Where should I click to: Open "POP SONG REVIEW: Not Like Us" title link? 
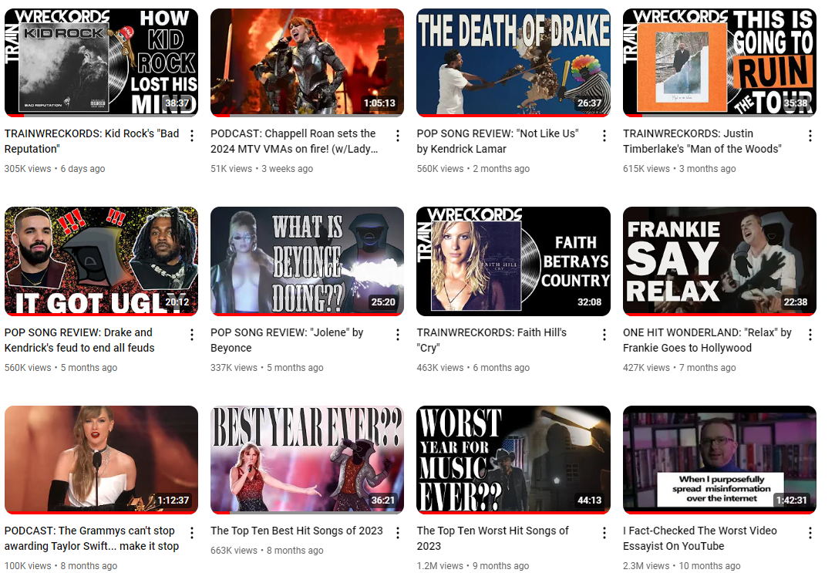click(497, 141)
